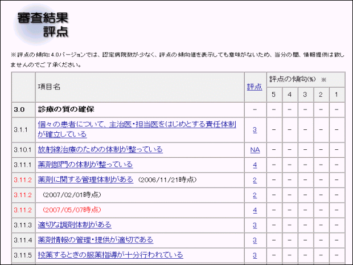The width and height of the screenshot is (353, 265).
Task: Click score 3 in row 3.11.4
Action: 255,240
